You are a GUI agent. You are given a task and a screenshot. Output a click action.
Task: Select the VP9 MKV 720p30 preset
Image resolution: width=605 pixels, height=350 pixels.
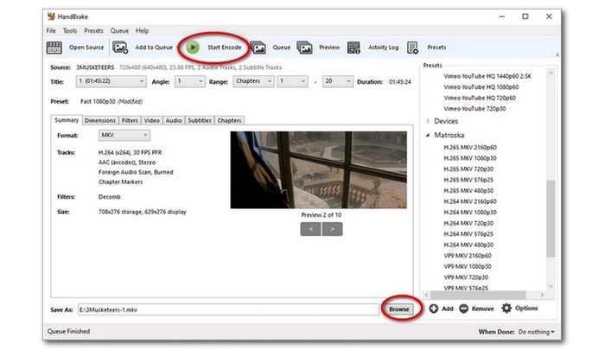click(466, 277)
